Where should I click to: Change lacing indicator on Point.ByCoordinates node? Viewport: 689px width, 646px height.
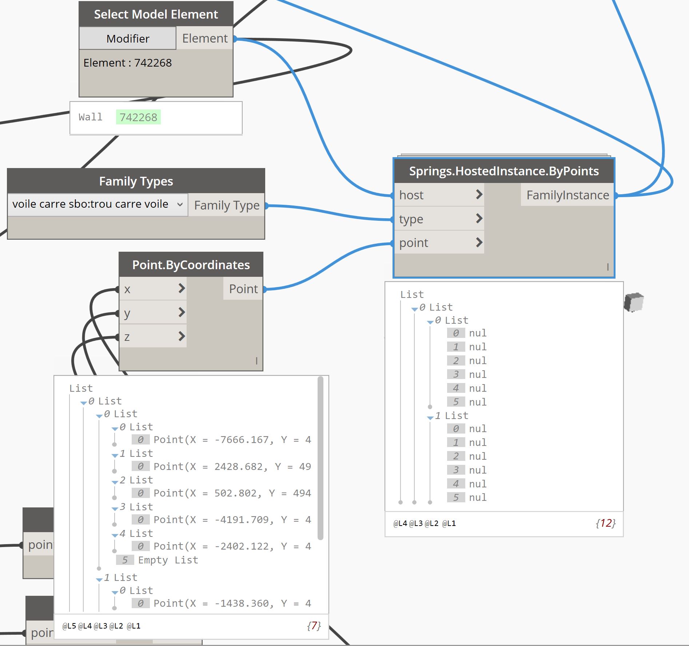coord(256,361)
